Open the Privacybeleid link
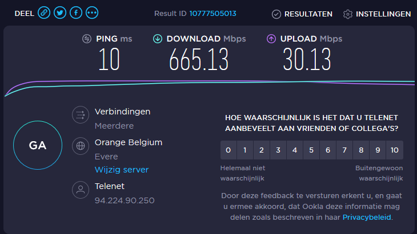Image resolution: width=417 pixels, height=234 pixels. 367,217
